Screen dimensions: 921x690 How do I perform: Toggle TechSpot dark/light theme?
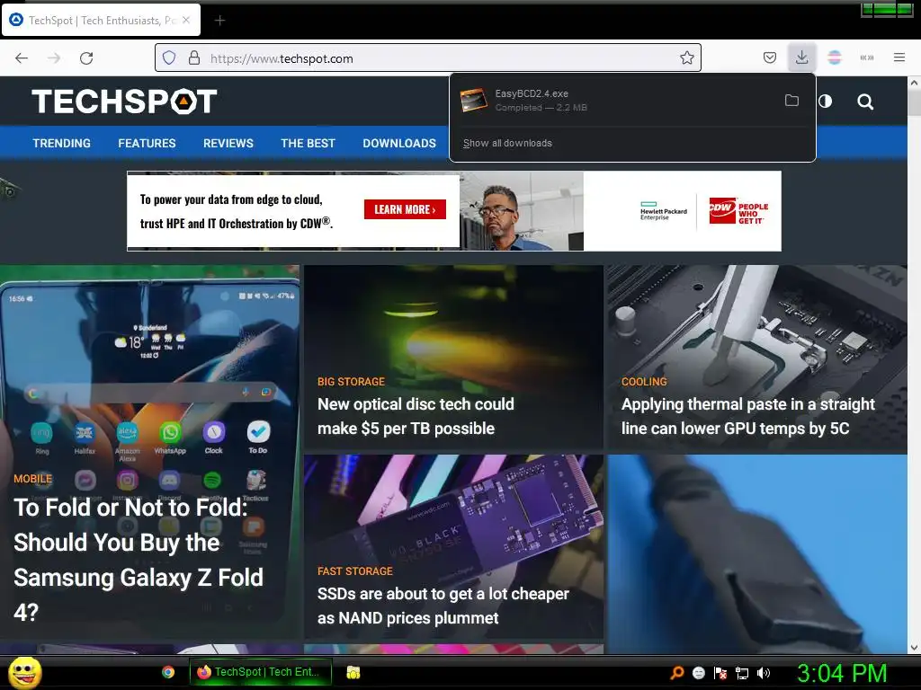point(826,102)
